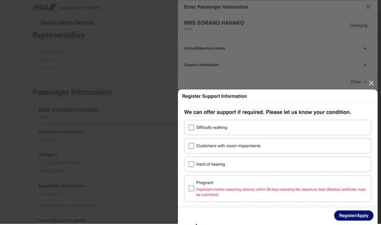
Task: Click the Passenger Information heading
Action: click(72, 92)
